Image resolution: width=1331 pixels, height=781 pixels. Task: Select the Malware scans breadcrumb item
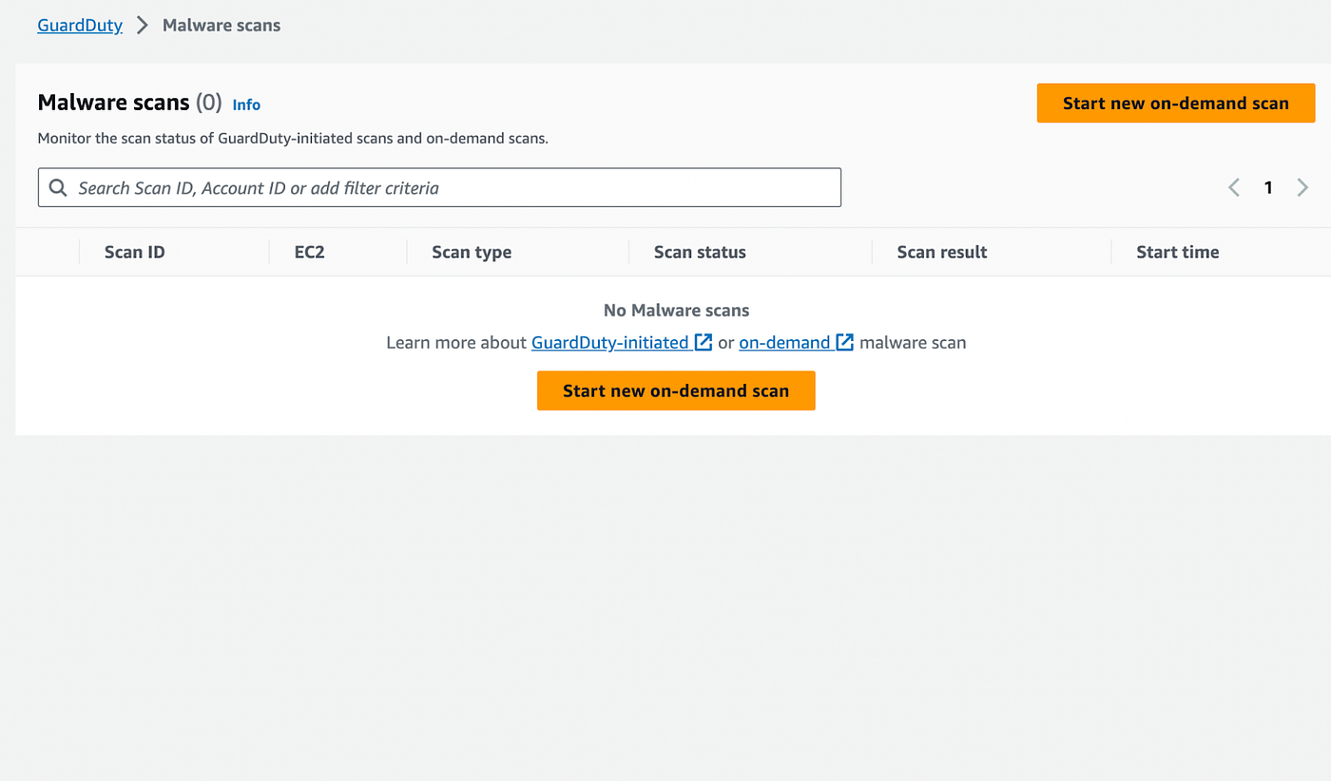pyautogui.click(x=222, y=26)
